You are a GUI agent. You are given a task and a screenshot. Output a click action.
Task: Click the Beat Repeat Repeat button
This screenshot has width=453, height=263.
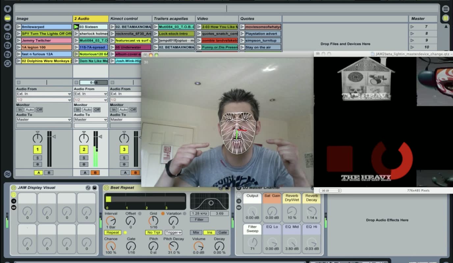(113, 232)
